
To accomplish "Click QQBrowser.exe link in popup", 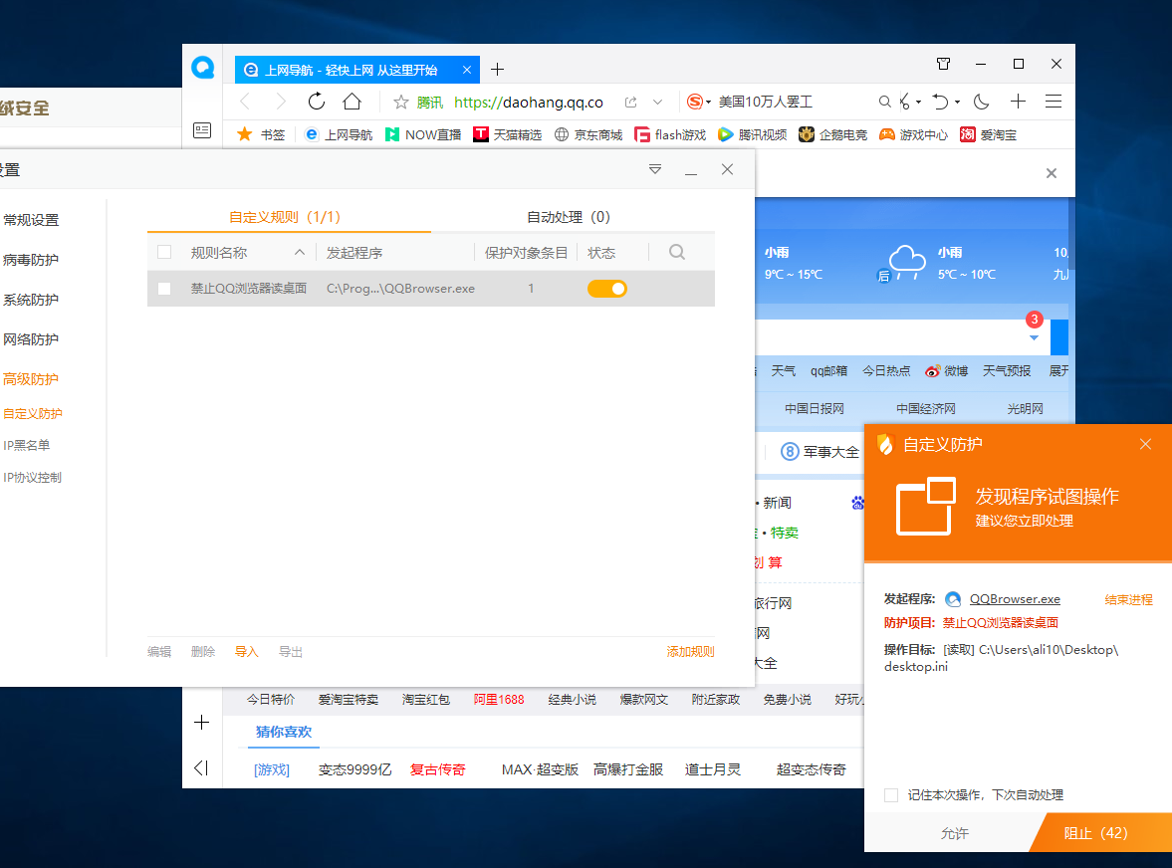I will coord(1015,599).
